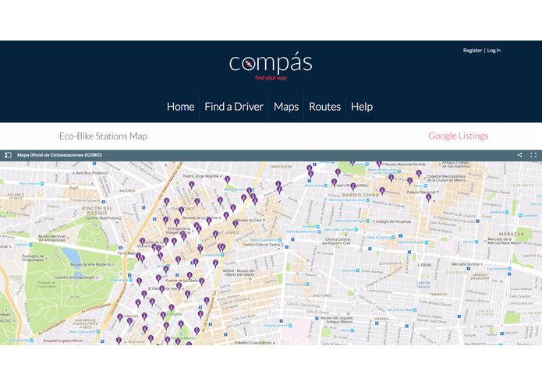Expand the arrow beside the ECOBICI map title
Screen dimensions: 542x385
click(106, 155)
